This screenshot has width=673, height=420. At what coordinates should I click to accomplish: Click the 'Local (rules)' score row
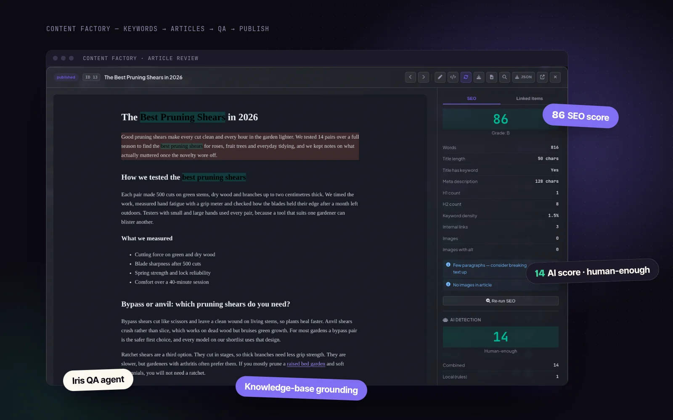(501, 377)
